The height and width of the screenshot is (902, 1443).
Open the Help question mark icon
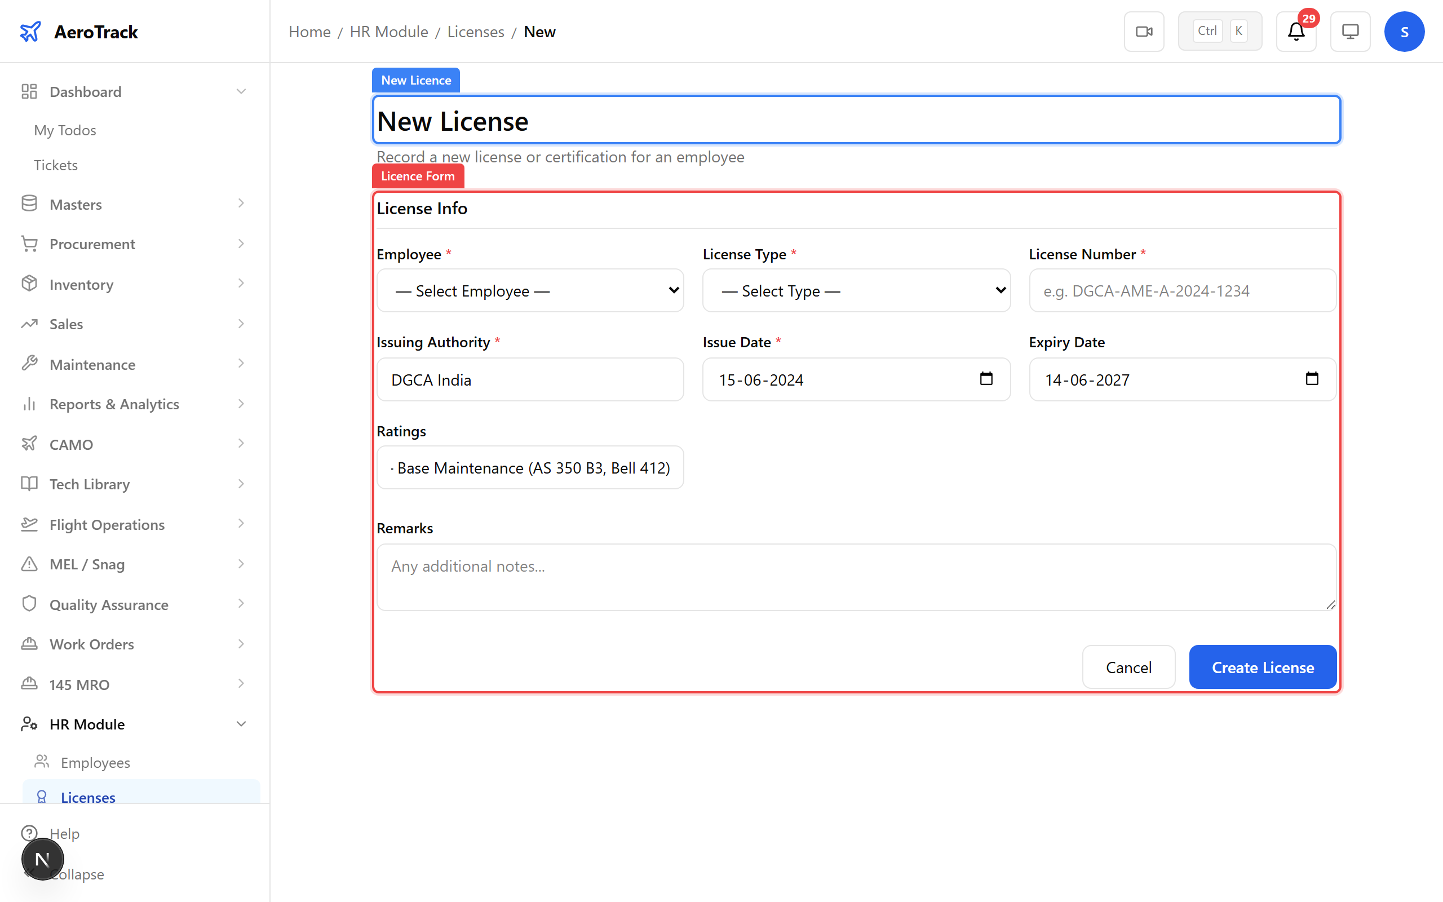pos(29,833)
